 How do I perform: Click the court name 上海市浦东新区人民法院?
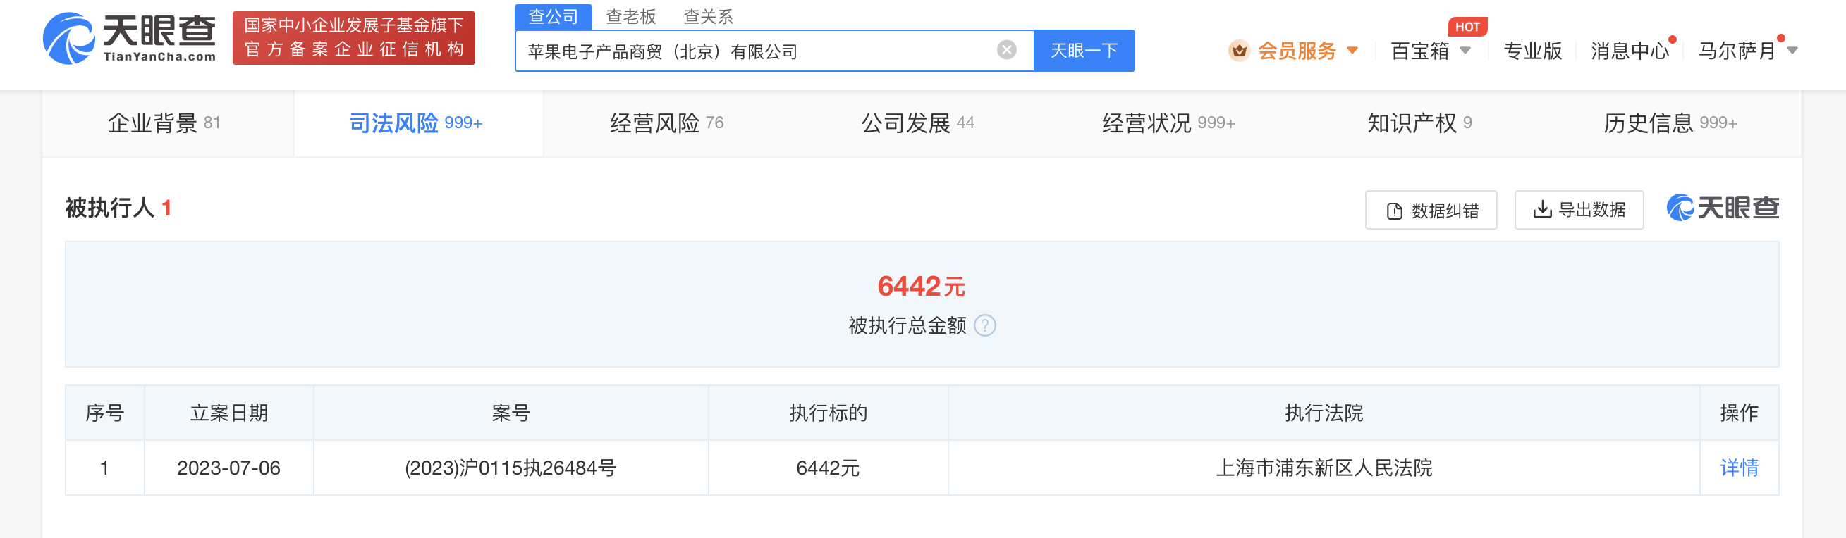pyautogui.click(x=1324, y=468)
